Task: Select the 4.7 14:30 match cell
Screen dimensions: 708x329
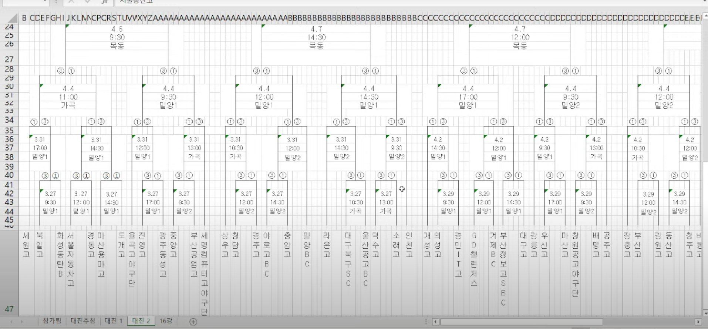Action: (x=316, y=37)
